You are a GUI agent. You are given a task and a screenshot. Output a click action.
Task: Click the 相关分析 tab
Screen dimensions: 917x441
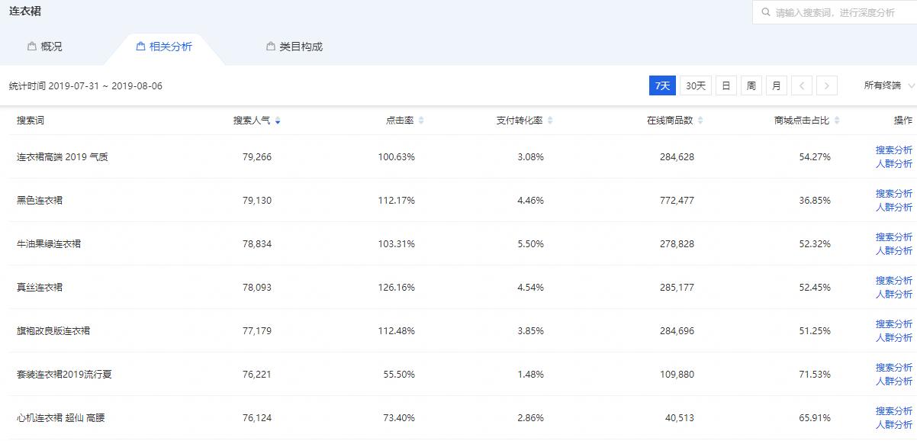click(164, 47)
